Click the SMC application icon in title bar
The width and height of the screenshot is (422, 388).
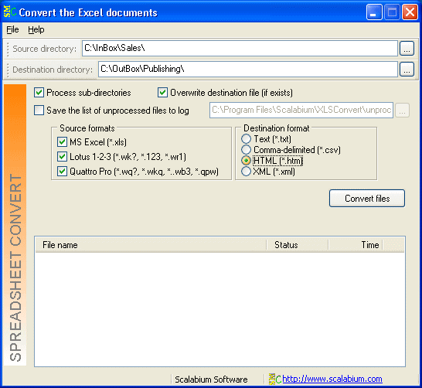point(10,12)
